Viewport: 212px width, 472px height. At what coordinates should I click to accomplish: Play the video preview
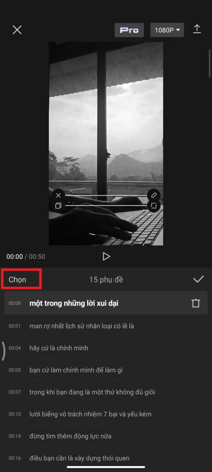point(106,256)
